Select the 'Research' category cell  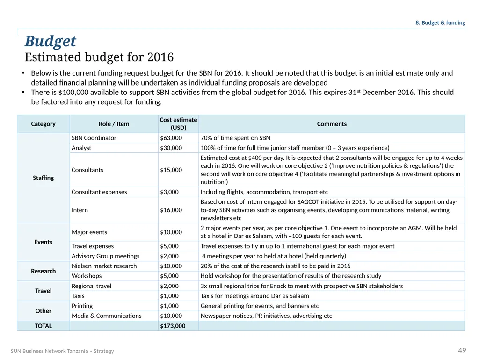coord(43,271)
